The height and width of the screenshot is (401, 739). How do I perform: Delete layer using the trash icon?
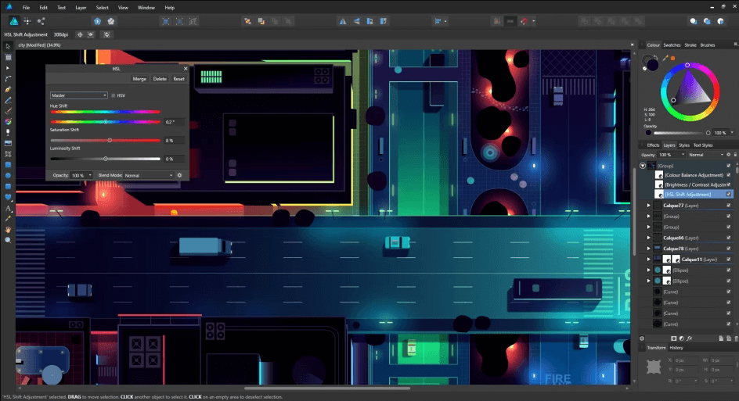(736, 338)
